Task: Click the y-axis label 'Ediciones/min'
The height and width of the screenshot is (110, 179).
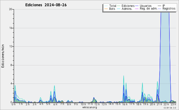Action: pos(3,56)
